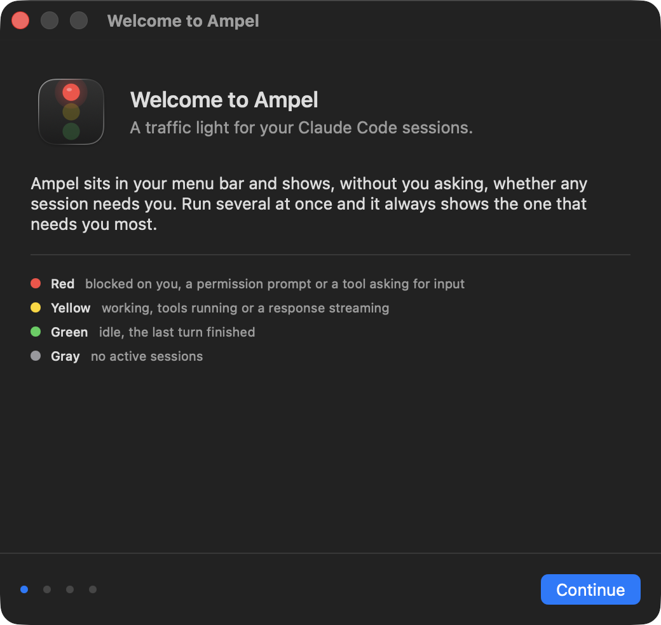661x625 pixels.
Task: Click the gray status dot in the legend
Action: 36,356
